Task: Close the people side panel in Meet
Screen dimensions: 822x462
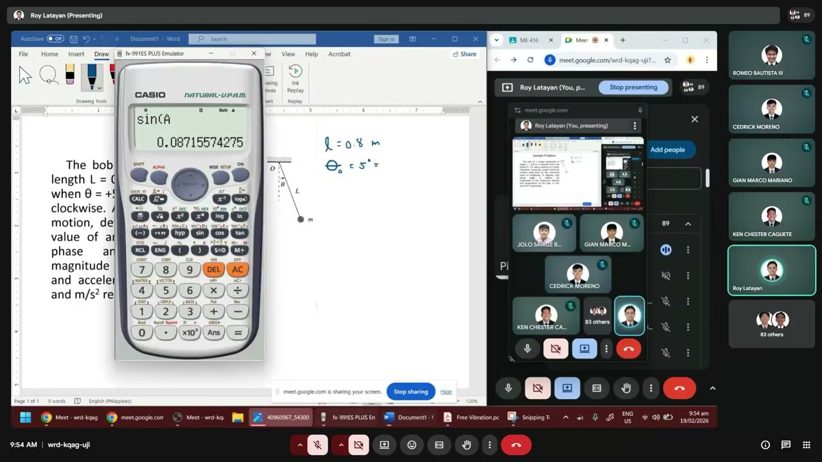Action: pos(694,119)
